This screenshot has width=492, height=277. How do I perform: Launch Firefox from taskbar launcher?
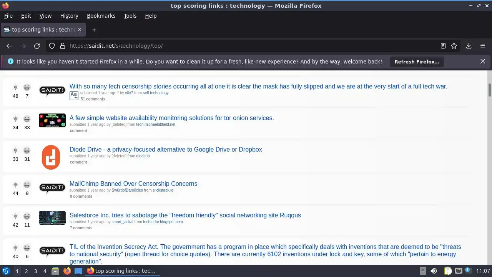67,271
